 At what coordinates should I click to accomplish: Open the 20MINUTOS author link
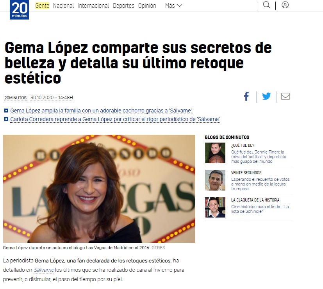coord(16,98)
